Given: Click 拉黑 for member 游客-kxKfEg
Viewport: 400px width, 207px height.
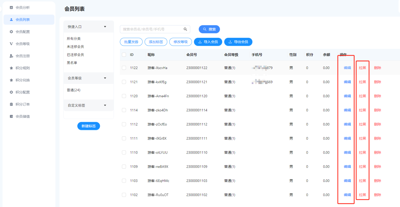Looking at the screenshot, I should [x=362, y=82].
